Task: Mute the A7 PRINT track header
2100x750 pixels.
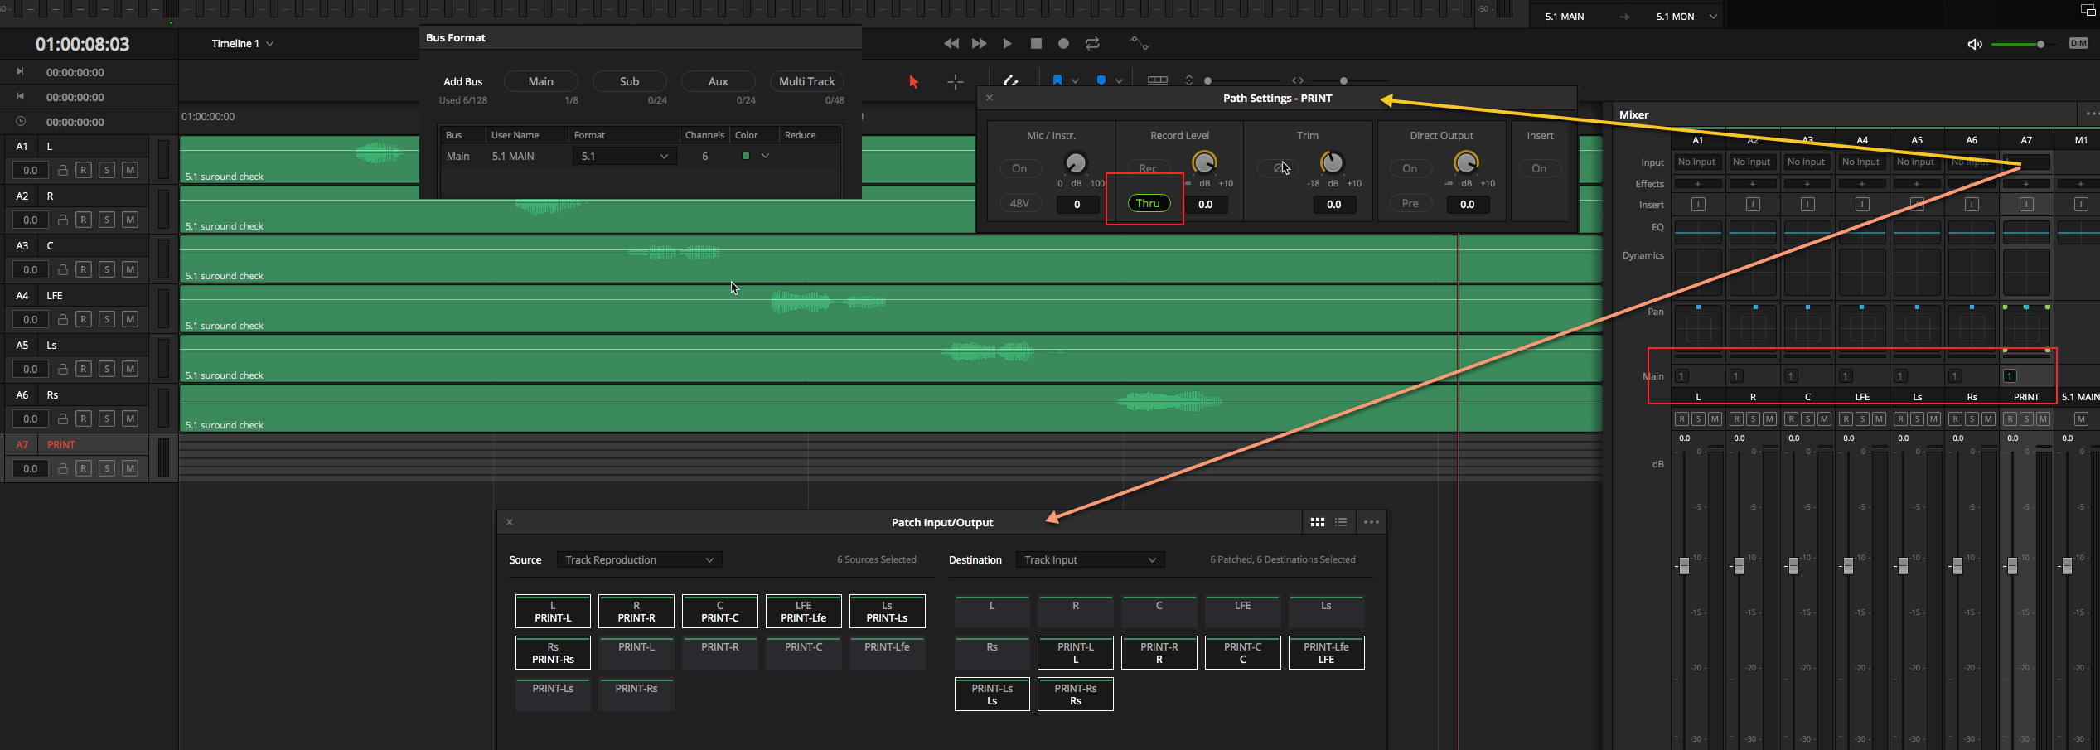Action: tap(130, 468)
